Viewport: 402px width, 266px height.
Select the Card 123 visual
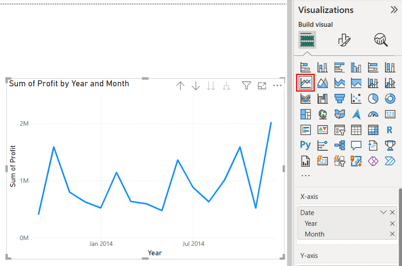(x=390, y=114)
